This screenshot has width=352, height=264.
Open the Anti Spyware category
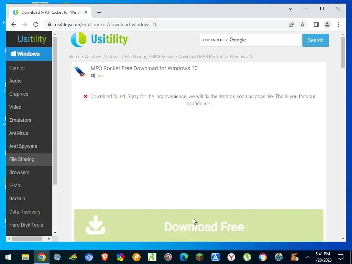[x=29, y=146]
